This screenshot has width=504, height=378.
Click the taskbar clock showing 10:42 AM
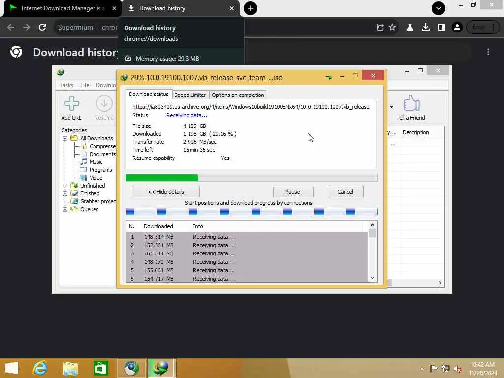482,369
